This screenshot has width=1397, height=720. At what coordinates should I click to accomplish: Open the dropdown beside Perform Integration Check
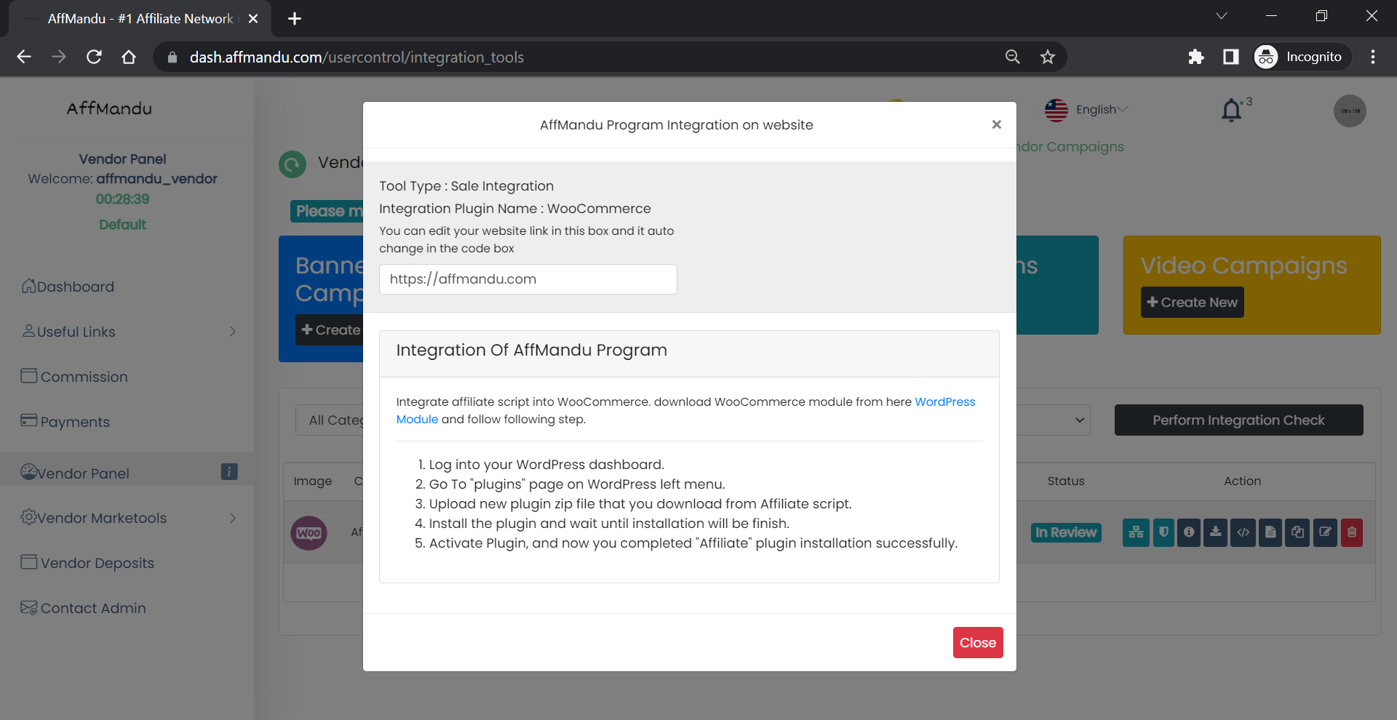coord(1054,420)
